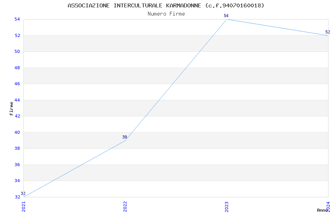332x214 pixels.
Task: Select the data label 52 at 2024
Action: pos(328,32)
